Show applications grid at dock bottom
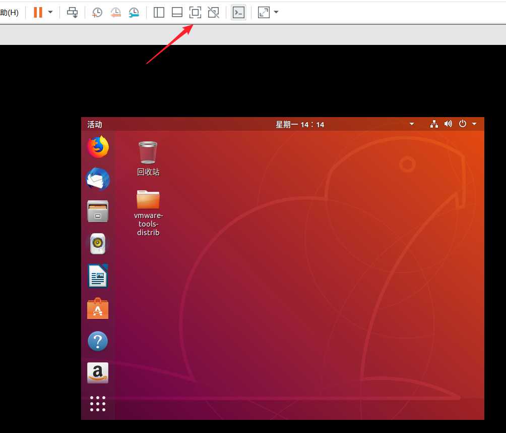Screen dimensions: 506x433 [98, 404]
